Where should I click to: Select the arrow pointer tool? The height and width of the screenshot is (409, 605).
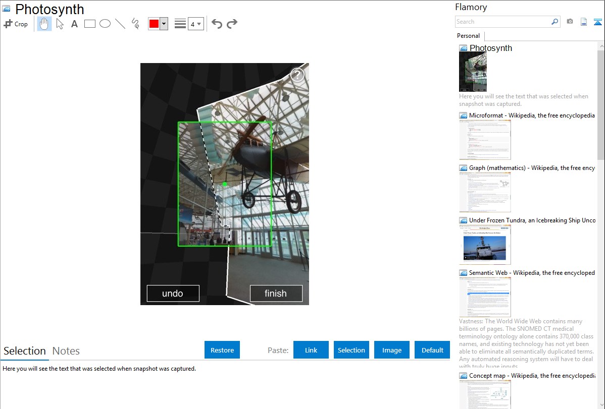[x=60, y=24]
